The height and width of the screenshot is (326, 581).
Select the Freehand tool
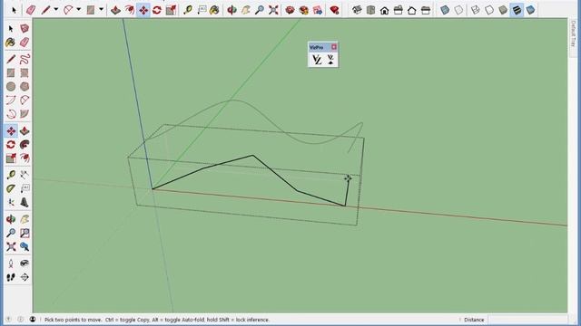pyautogui.click(x=25, y=59)
